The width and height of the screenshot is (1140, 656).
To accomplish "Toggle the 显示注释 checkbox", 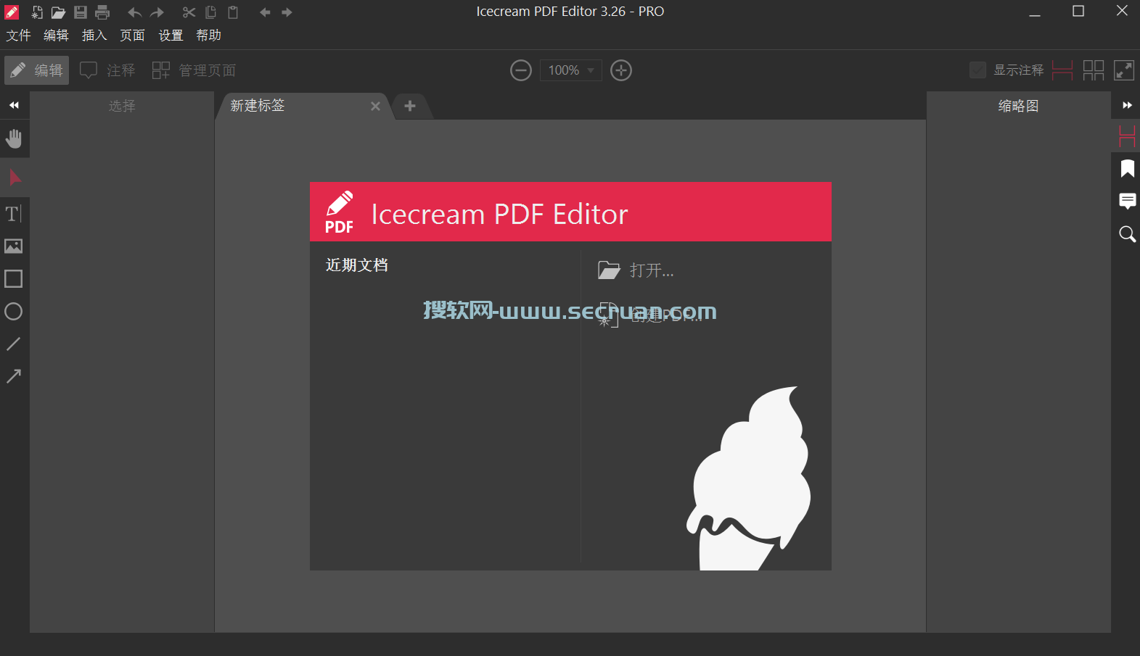I will click(978, 70).
